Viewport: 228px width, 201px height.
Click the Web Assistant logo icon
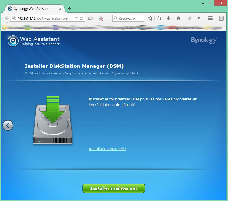(13, 41)
